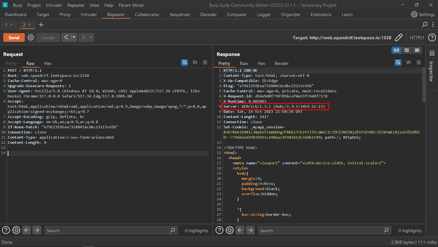Toggle non-printable characters in Response panel

[408, 62]
